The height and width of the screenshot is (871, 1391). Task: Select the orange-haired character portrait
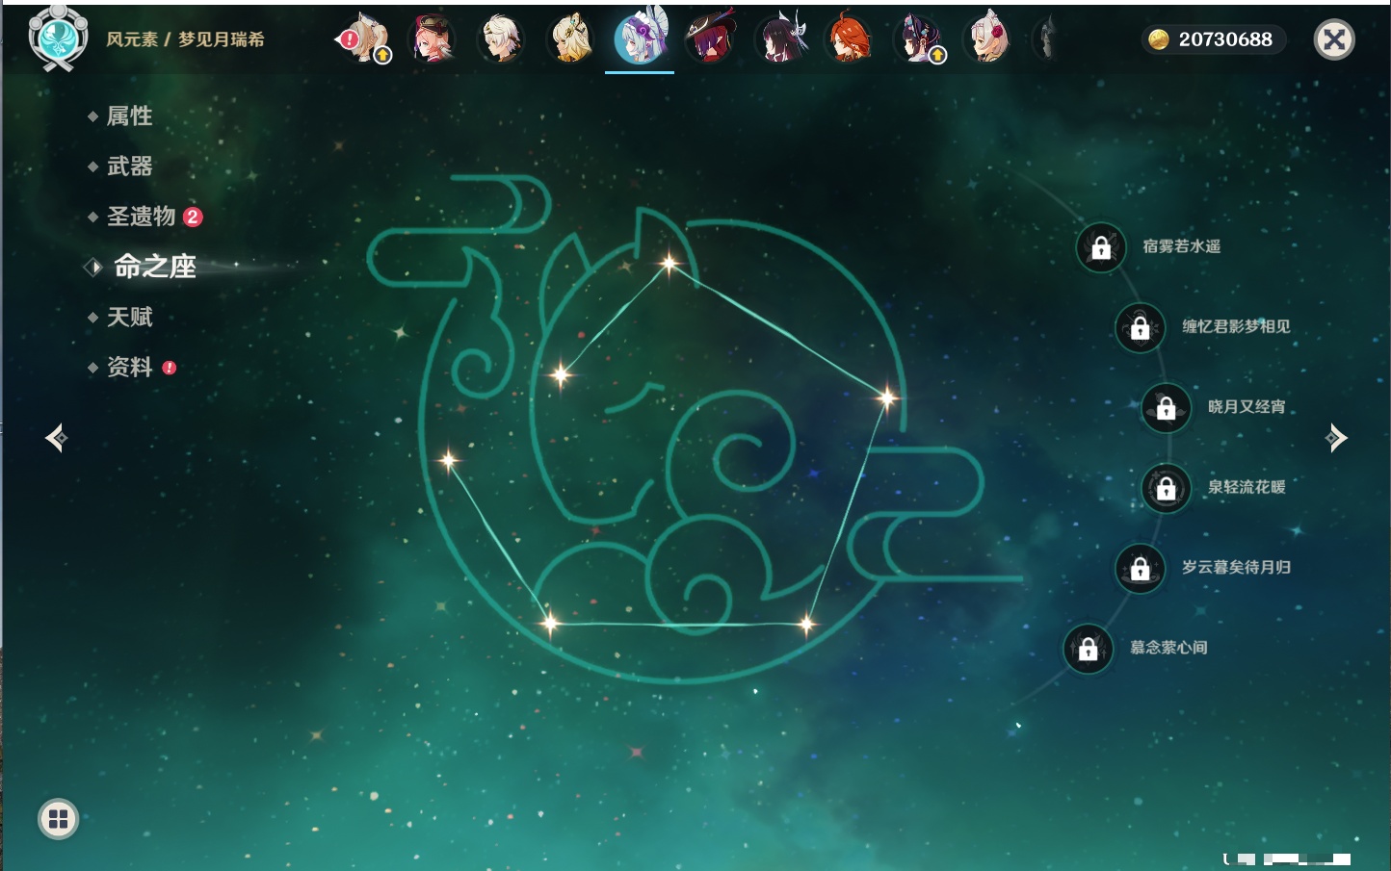click(849, 39)
